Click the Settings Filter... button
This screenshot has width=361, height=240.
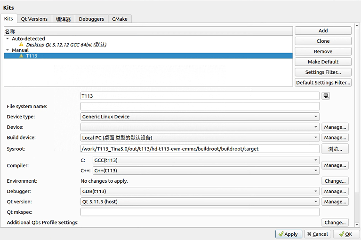pyautogui.click(x=323, y=72)
